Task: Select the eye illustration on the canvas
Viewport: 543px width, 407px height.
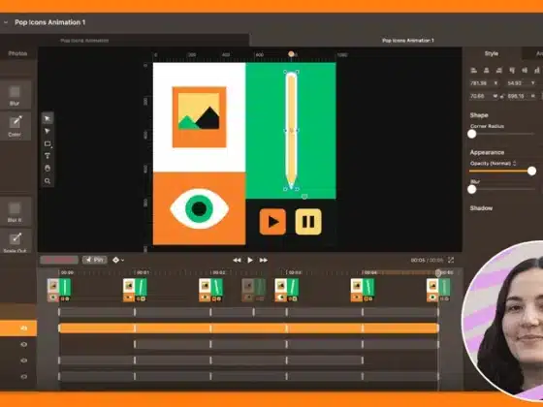Action: click(199, 208)
